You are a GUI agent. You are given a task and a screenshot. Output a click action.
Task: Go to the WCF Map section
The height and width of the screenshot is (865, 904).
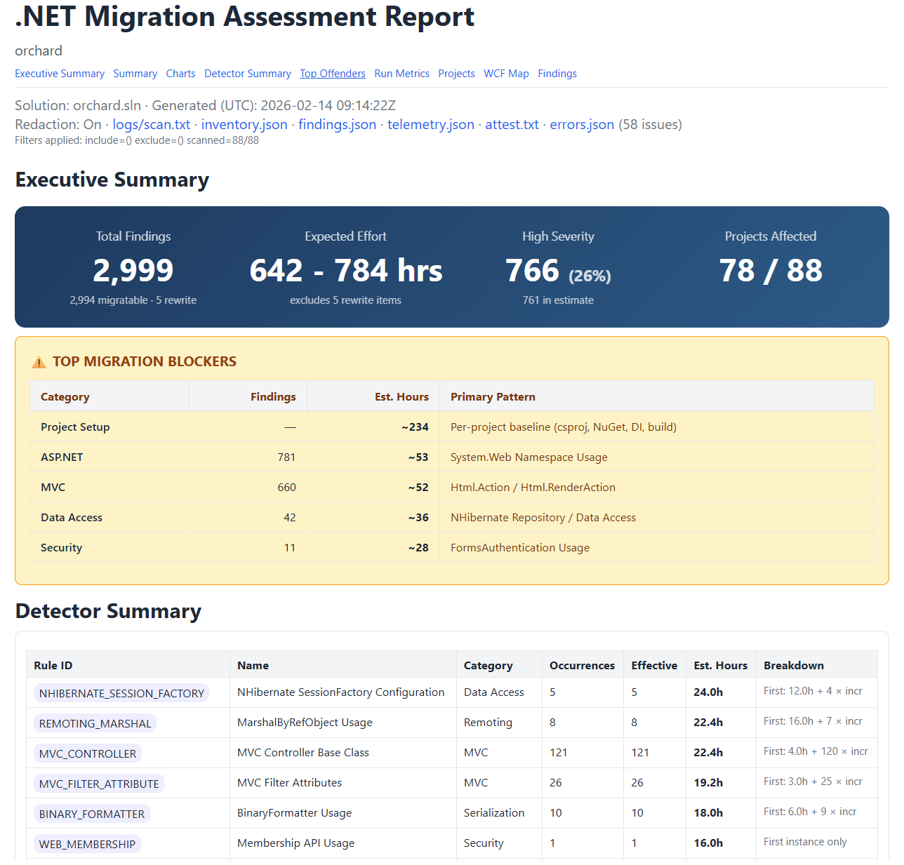pos(506,74)
